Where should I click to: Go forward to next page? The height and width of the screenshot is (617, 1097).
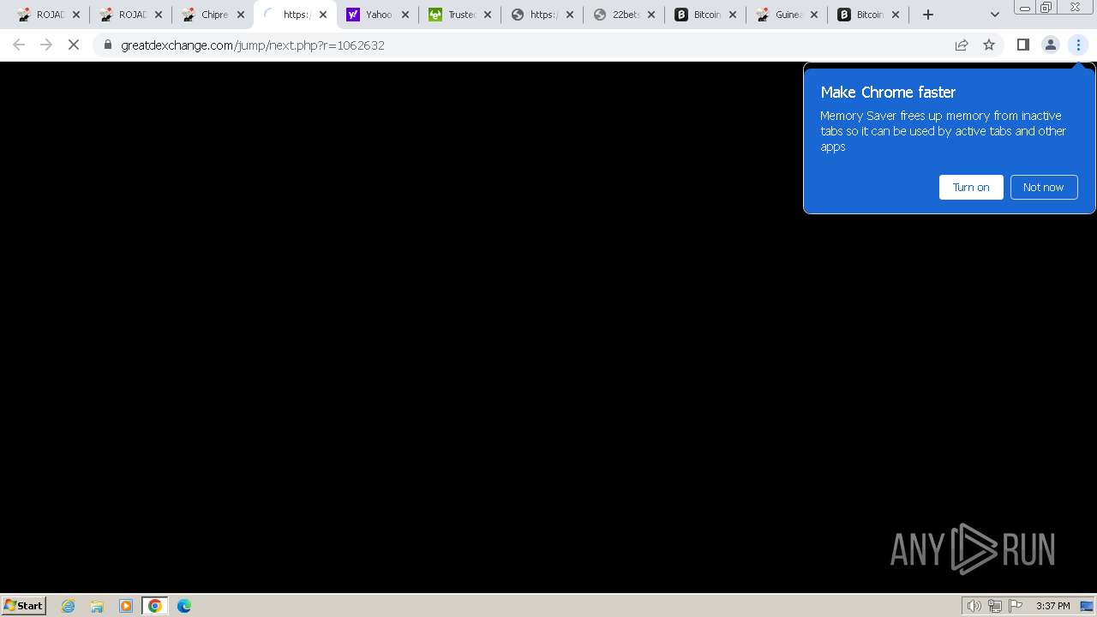[46, 45]
